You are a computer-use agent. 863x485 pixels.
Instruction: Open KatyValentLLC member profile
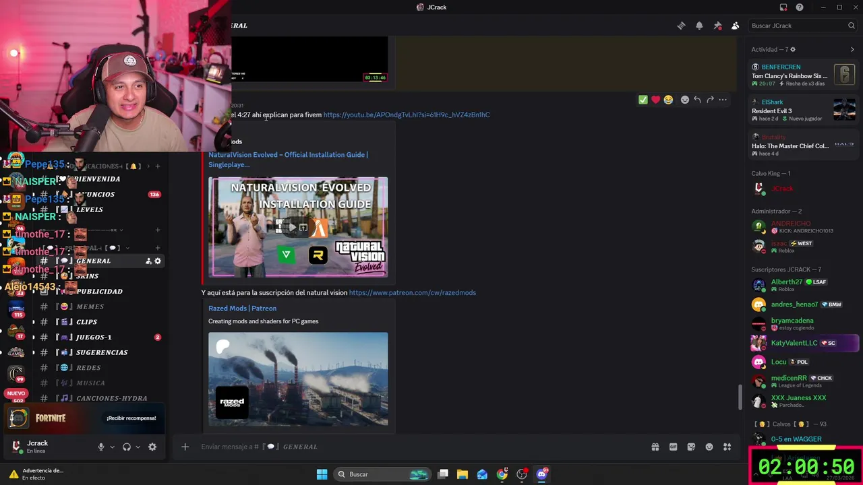coord(805,343)
